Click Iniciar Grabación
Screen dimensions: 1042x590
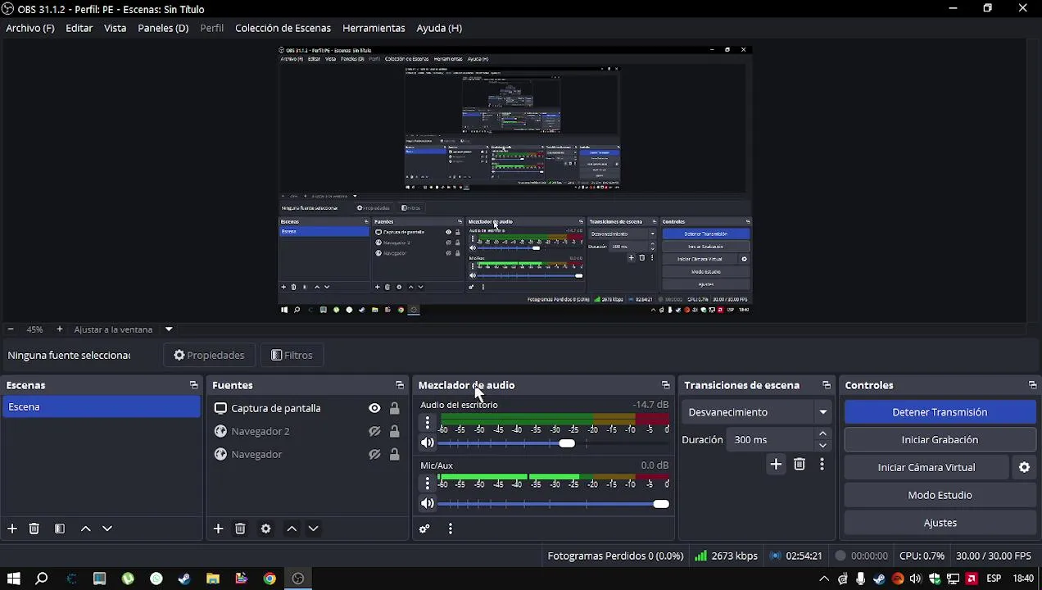point(940,440)
